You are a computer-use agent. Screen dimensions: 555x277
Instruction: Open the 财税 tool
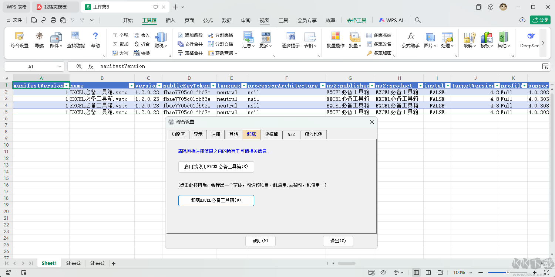(x=161, y=40)
